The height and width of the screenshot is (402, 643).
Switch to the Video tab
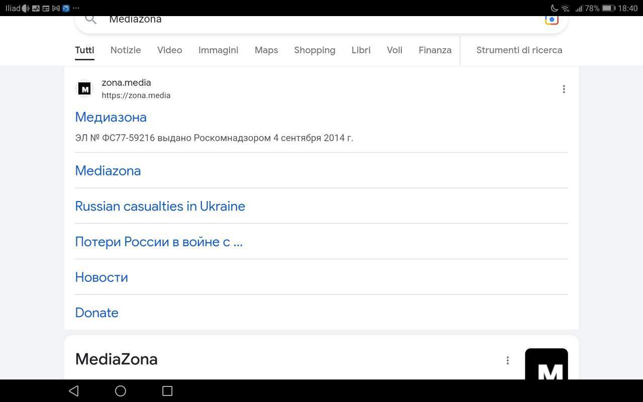click(x=170, y=50)
